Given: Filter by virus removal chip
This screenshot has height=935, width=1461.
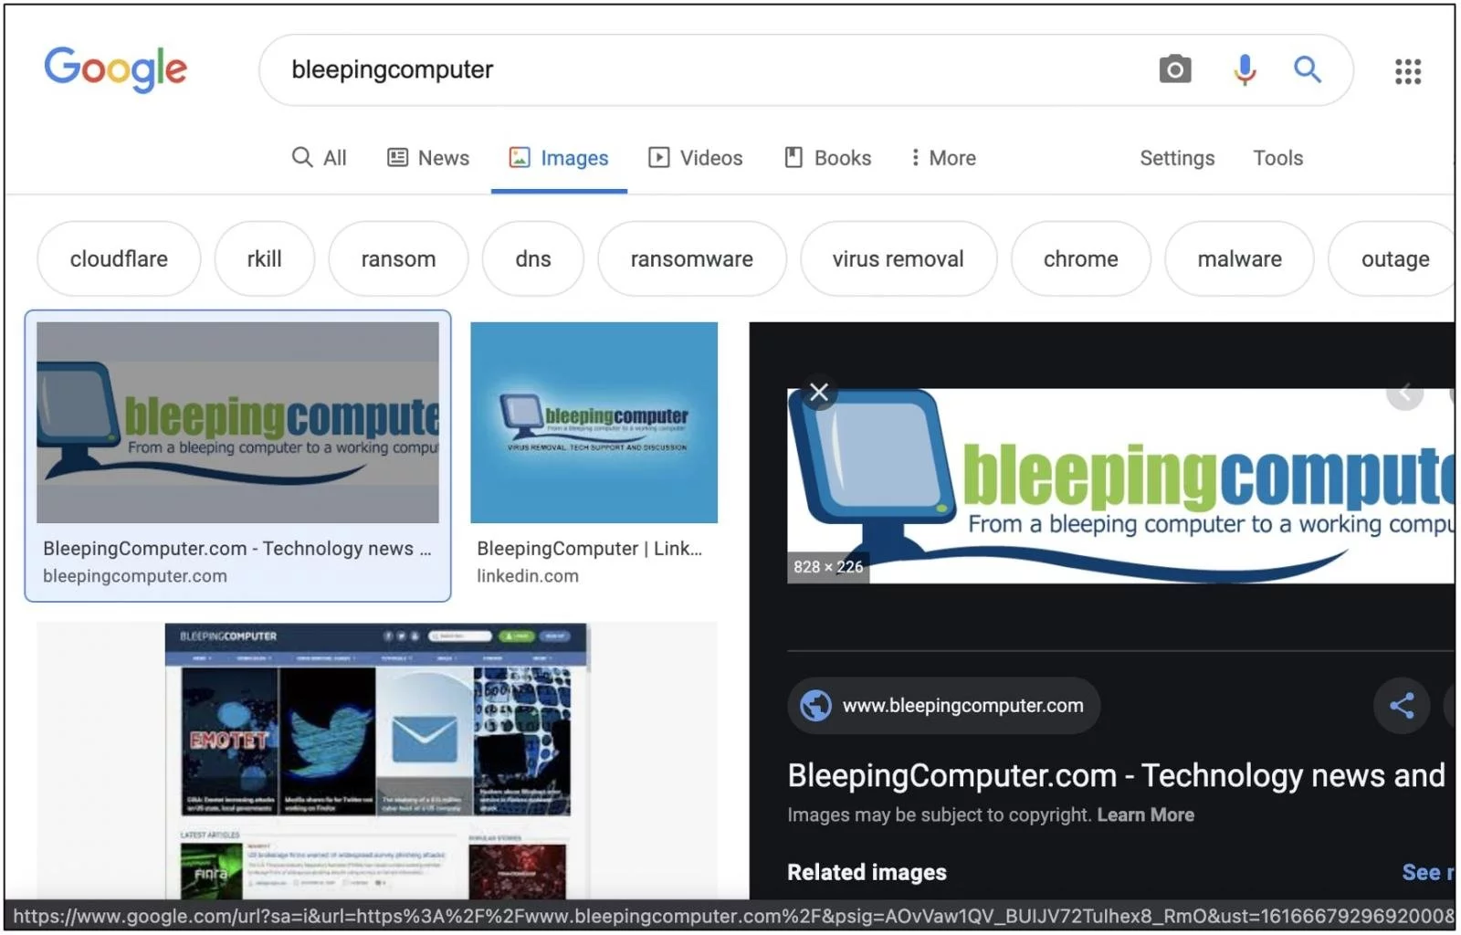Looking at the screenshot, I should (899, 259).
